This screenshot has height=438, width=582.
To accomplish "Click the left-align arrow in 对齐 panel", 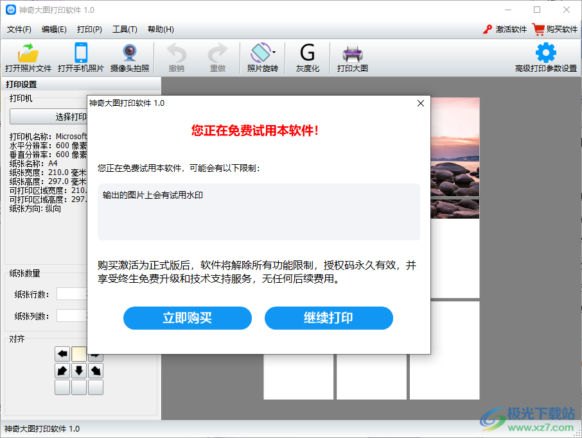I will point(62,353).
